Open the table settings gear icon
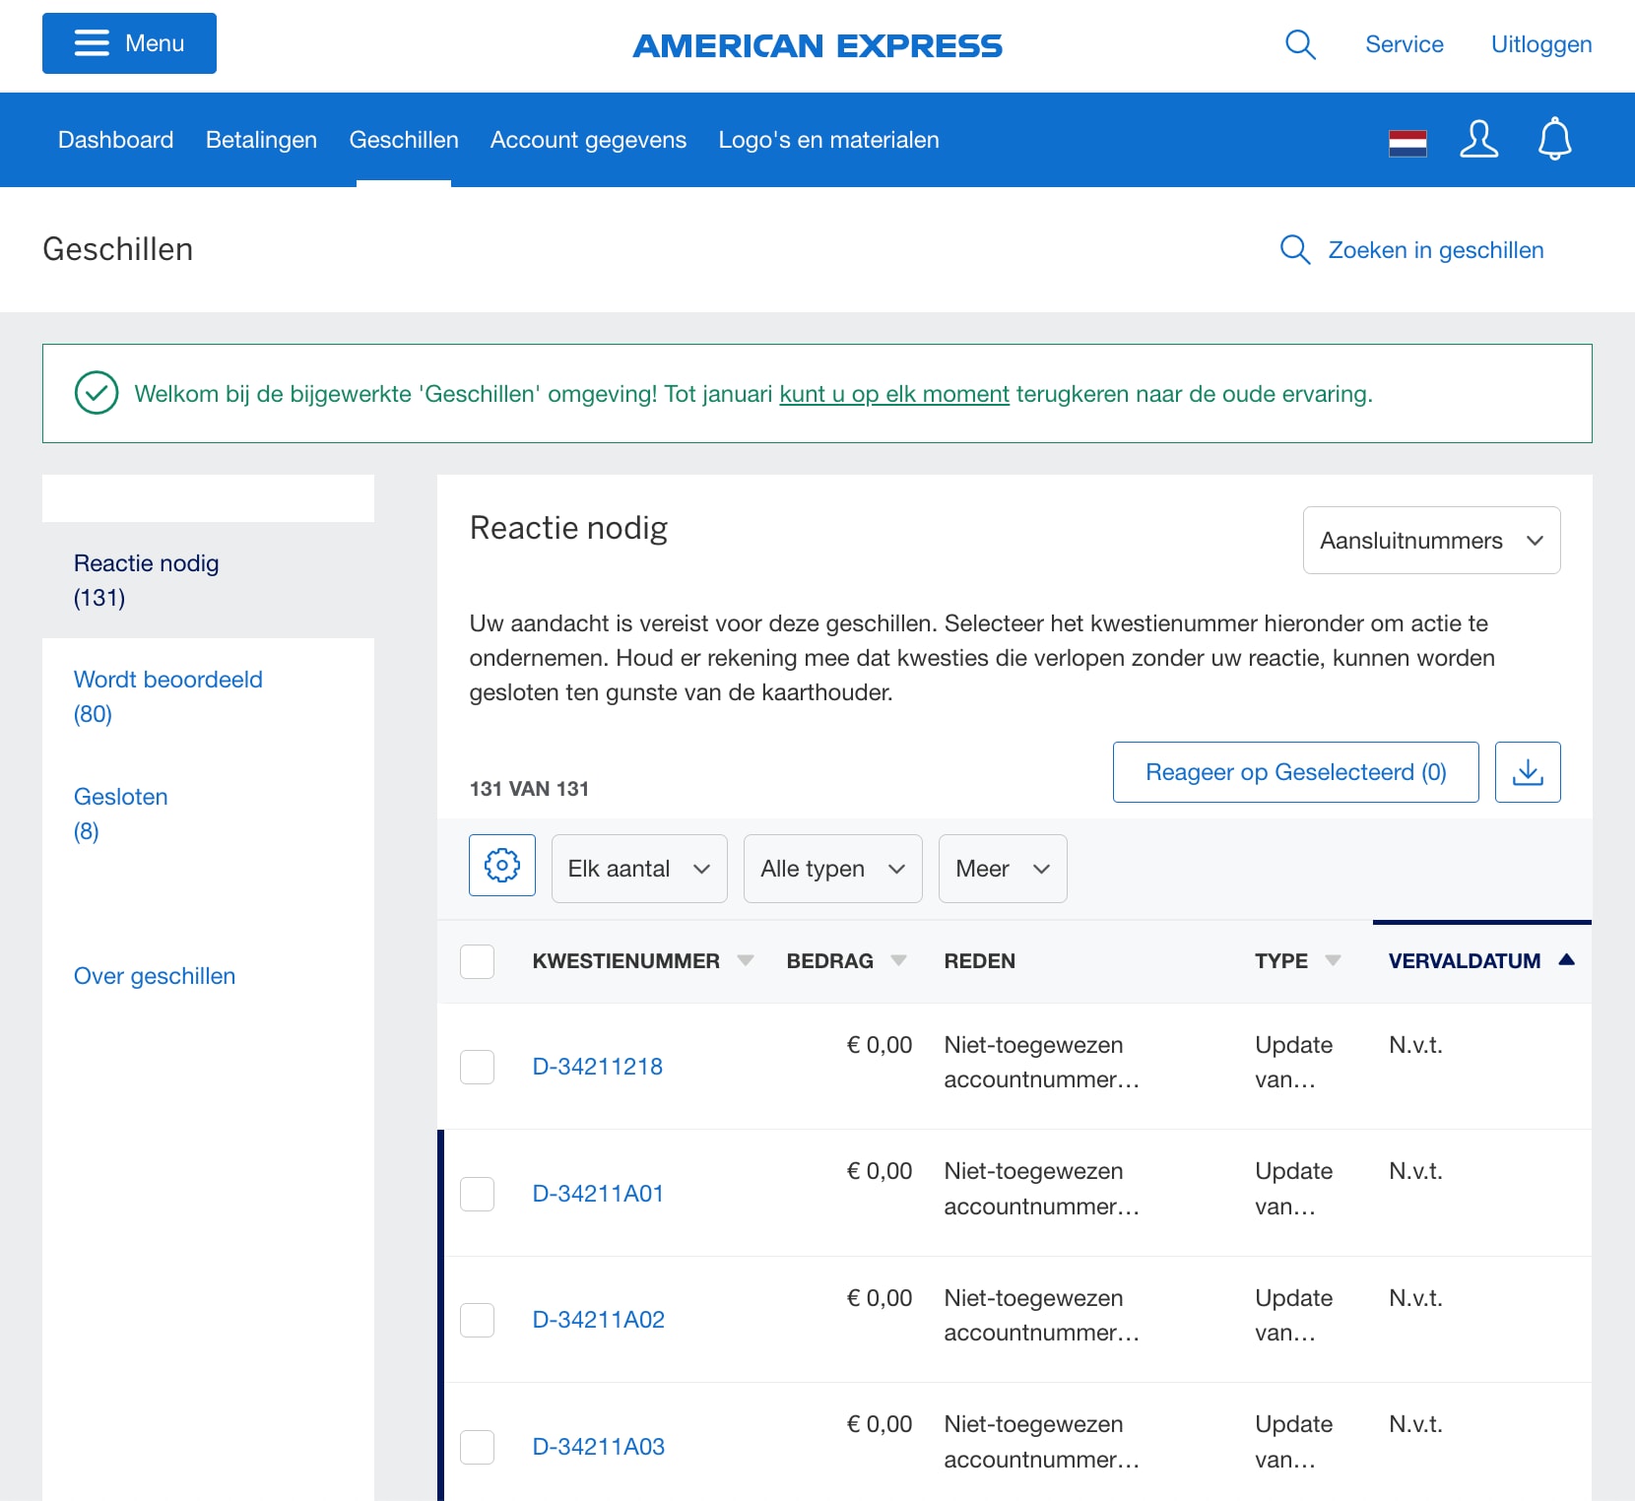Image resolution: width=1635 pixels, height=1501 pixels. pos(501,866)
